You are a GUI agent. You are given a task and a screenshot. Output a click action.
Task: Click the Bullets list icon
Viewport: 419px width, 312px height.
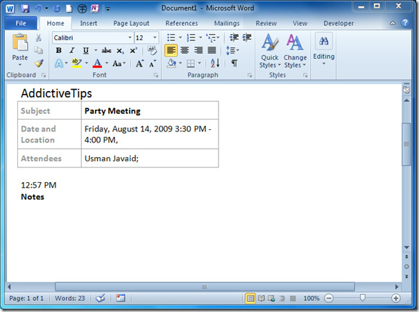171,38
